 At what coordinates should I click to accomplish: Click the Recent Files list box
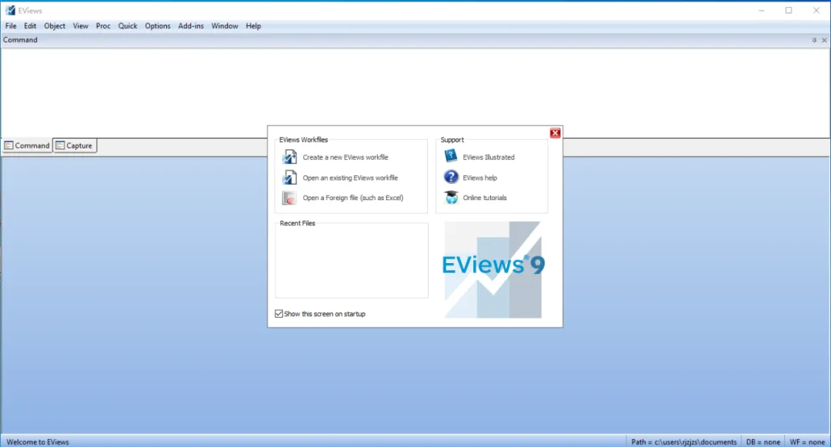pos(352,262)
